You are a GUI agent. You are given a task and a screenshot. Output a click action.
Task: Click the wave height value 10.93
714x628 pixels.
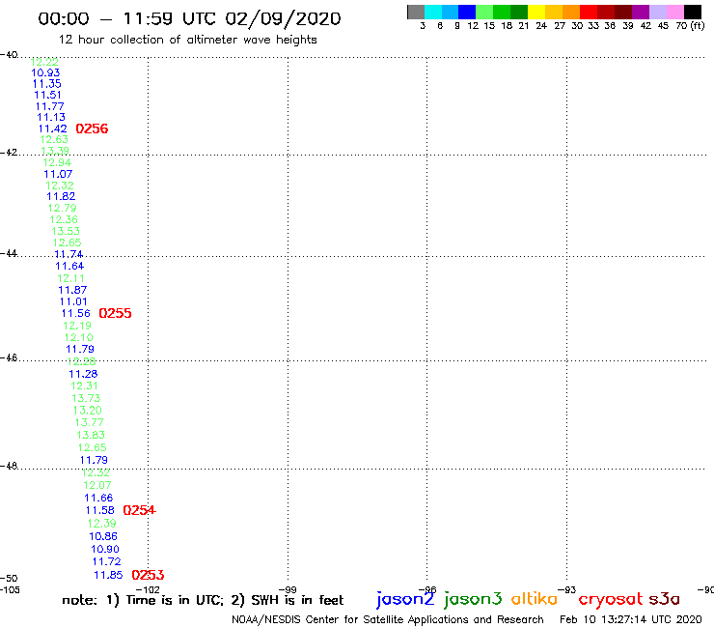point(45,73)
